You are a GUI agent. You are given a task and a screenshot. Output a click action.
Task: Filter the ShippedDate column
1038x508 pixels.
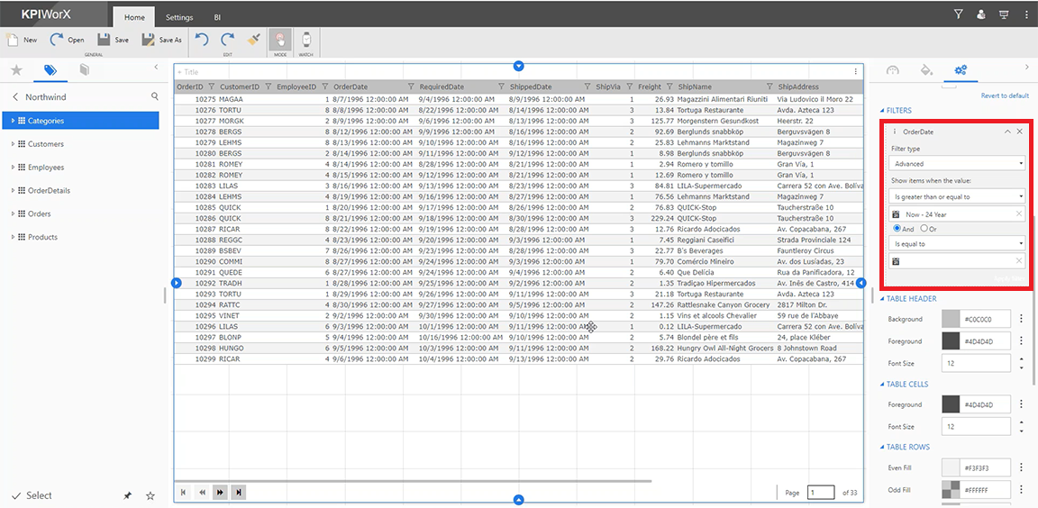587,86
